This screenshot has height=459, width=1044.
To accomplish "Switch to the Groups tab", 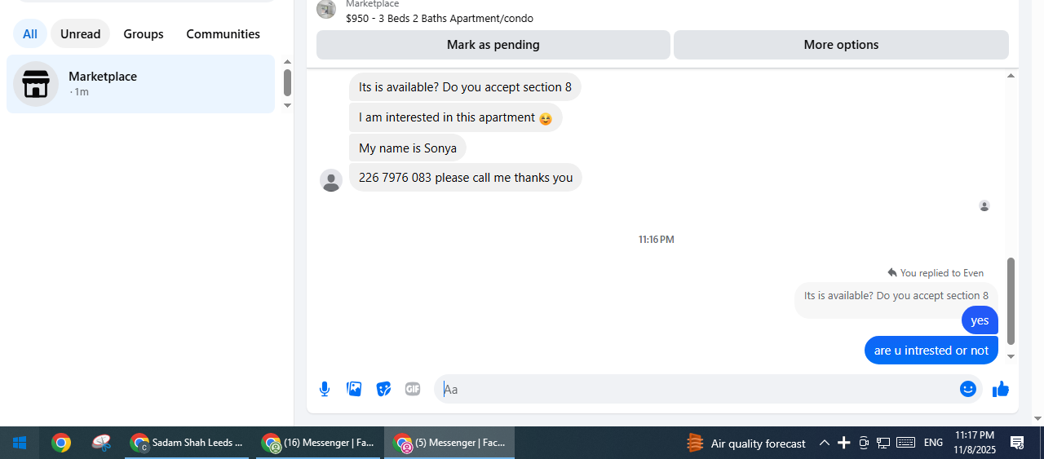I will point(144,34).
